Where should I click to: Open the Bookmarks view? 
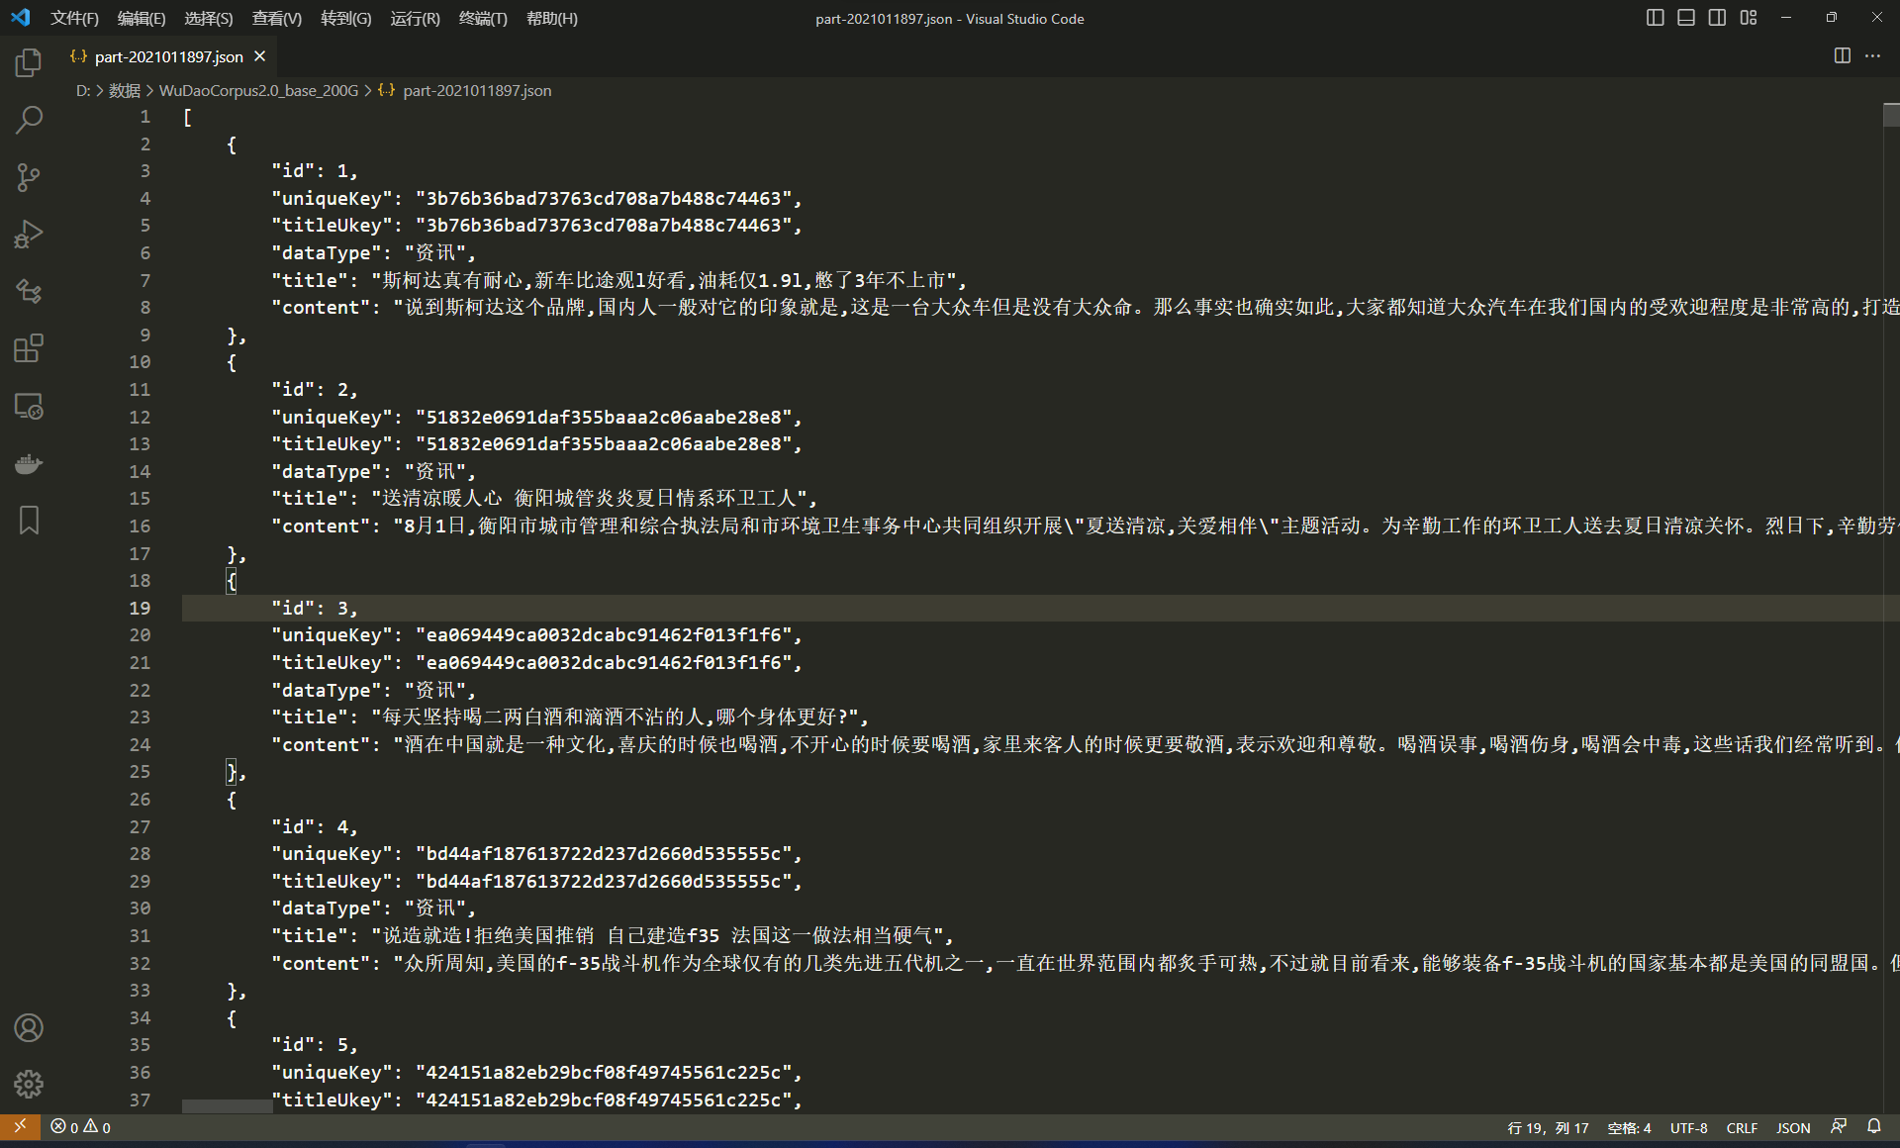29,520
